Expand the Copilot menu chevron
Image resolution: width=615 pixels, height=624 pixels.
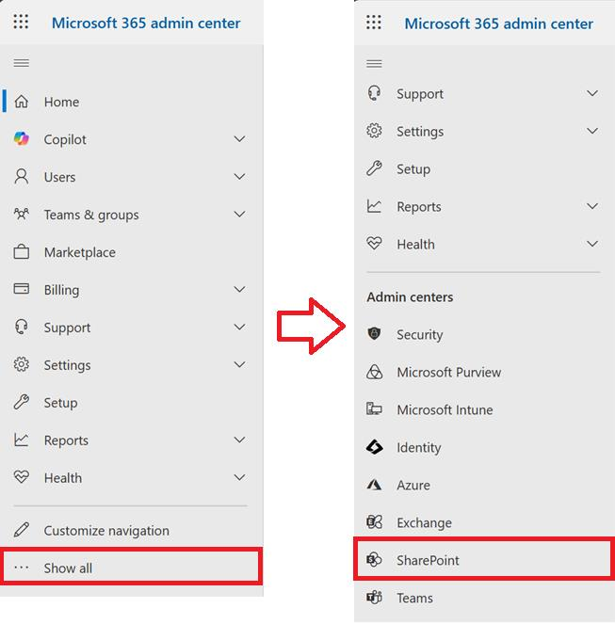(x=239, y=139)
